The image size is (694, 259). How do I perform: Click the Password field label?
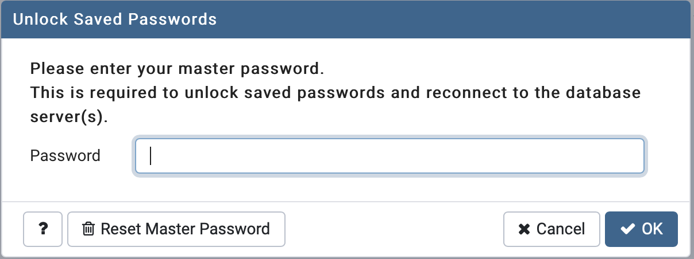[x=65, y=155]
